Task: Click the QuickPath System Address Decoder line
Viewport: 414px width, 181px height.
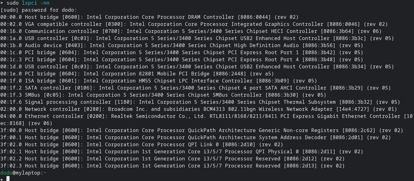Action: [195, 137]
